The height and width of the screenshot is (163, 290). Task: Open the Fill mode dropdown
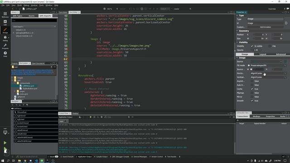pos(268,65)
